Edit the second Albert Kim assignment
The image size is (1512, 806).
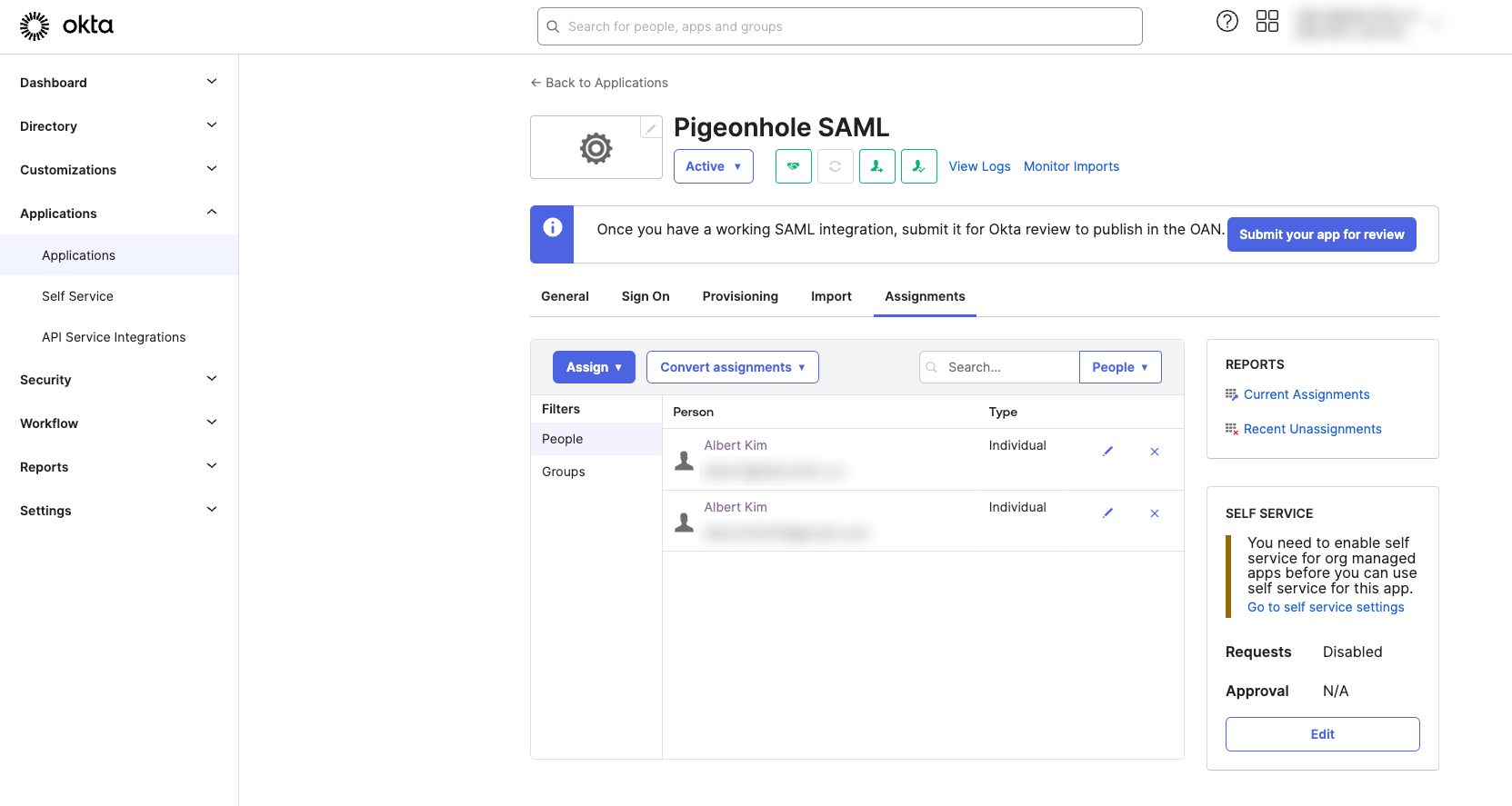tap(1107, 513)
